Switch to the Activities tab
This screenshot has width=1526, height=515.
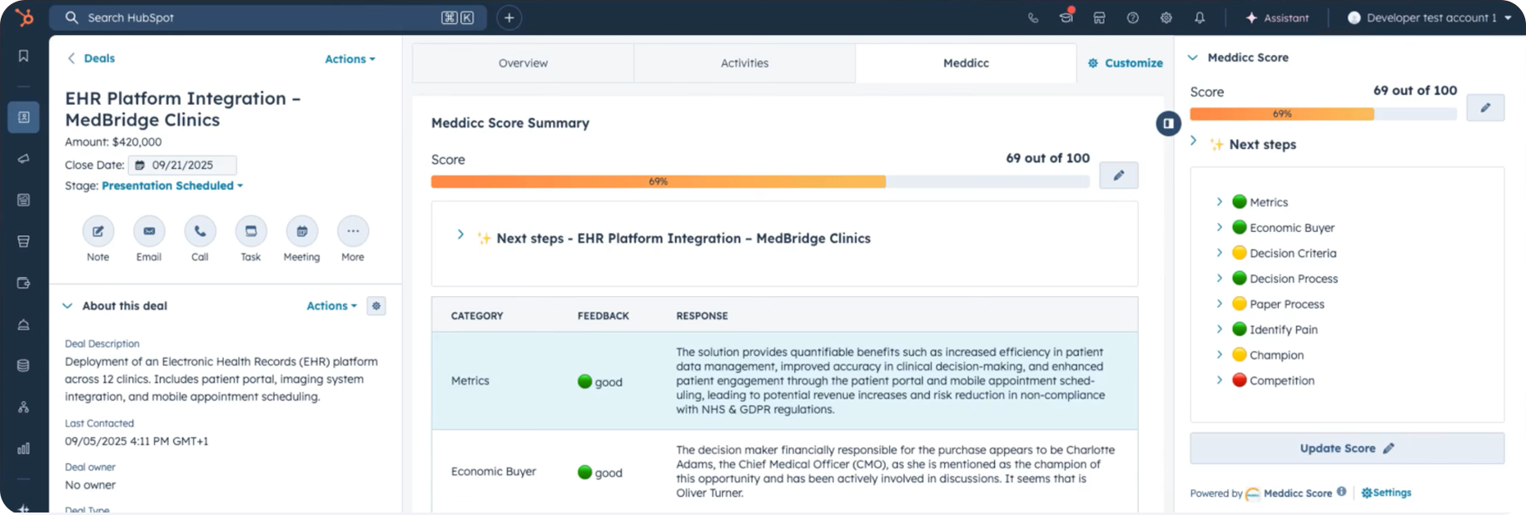pos(744,63)
